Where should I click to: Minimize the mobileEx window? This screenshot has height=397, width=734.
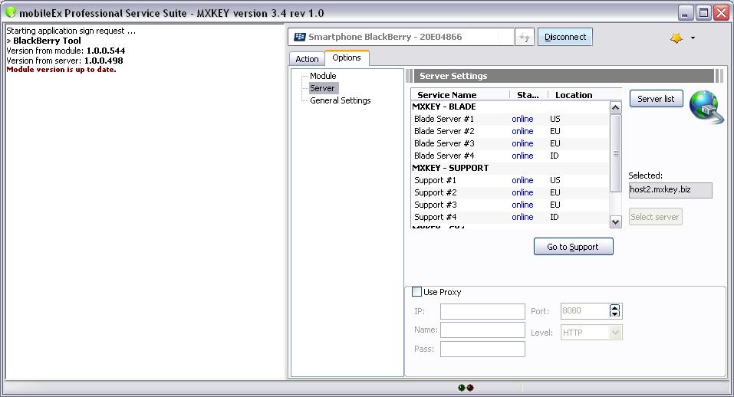click(x=686, y=12)
